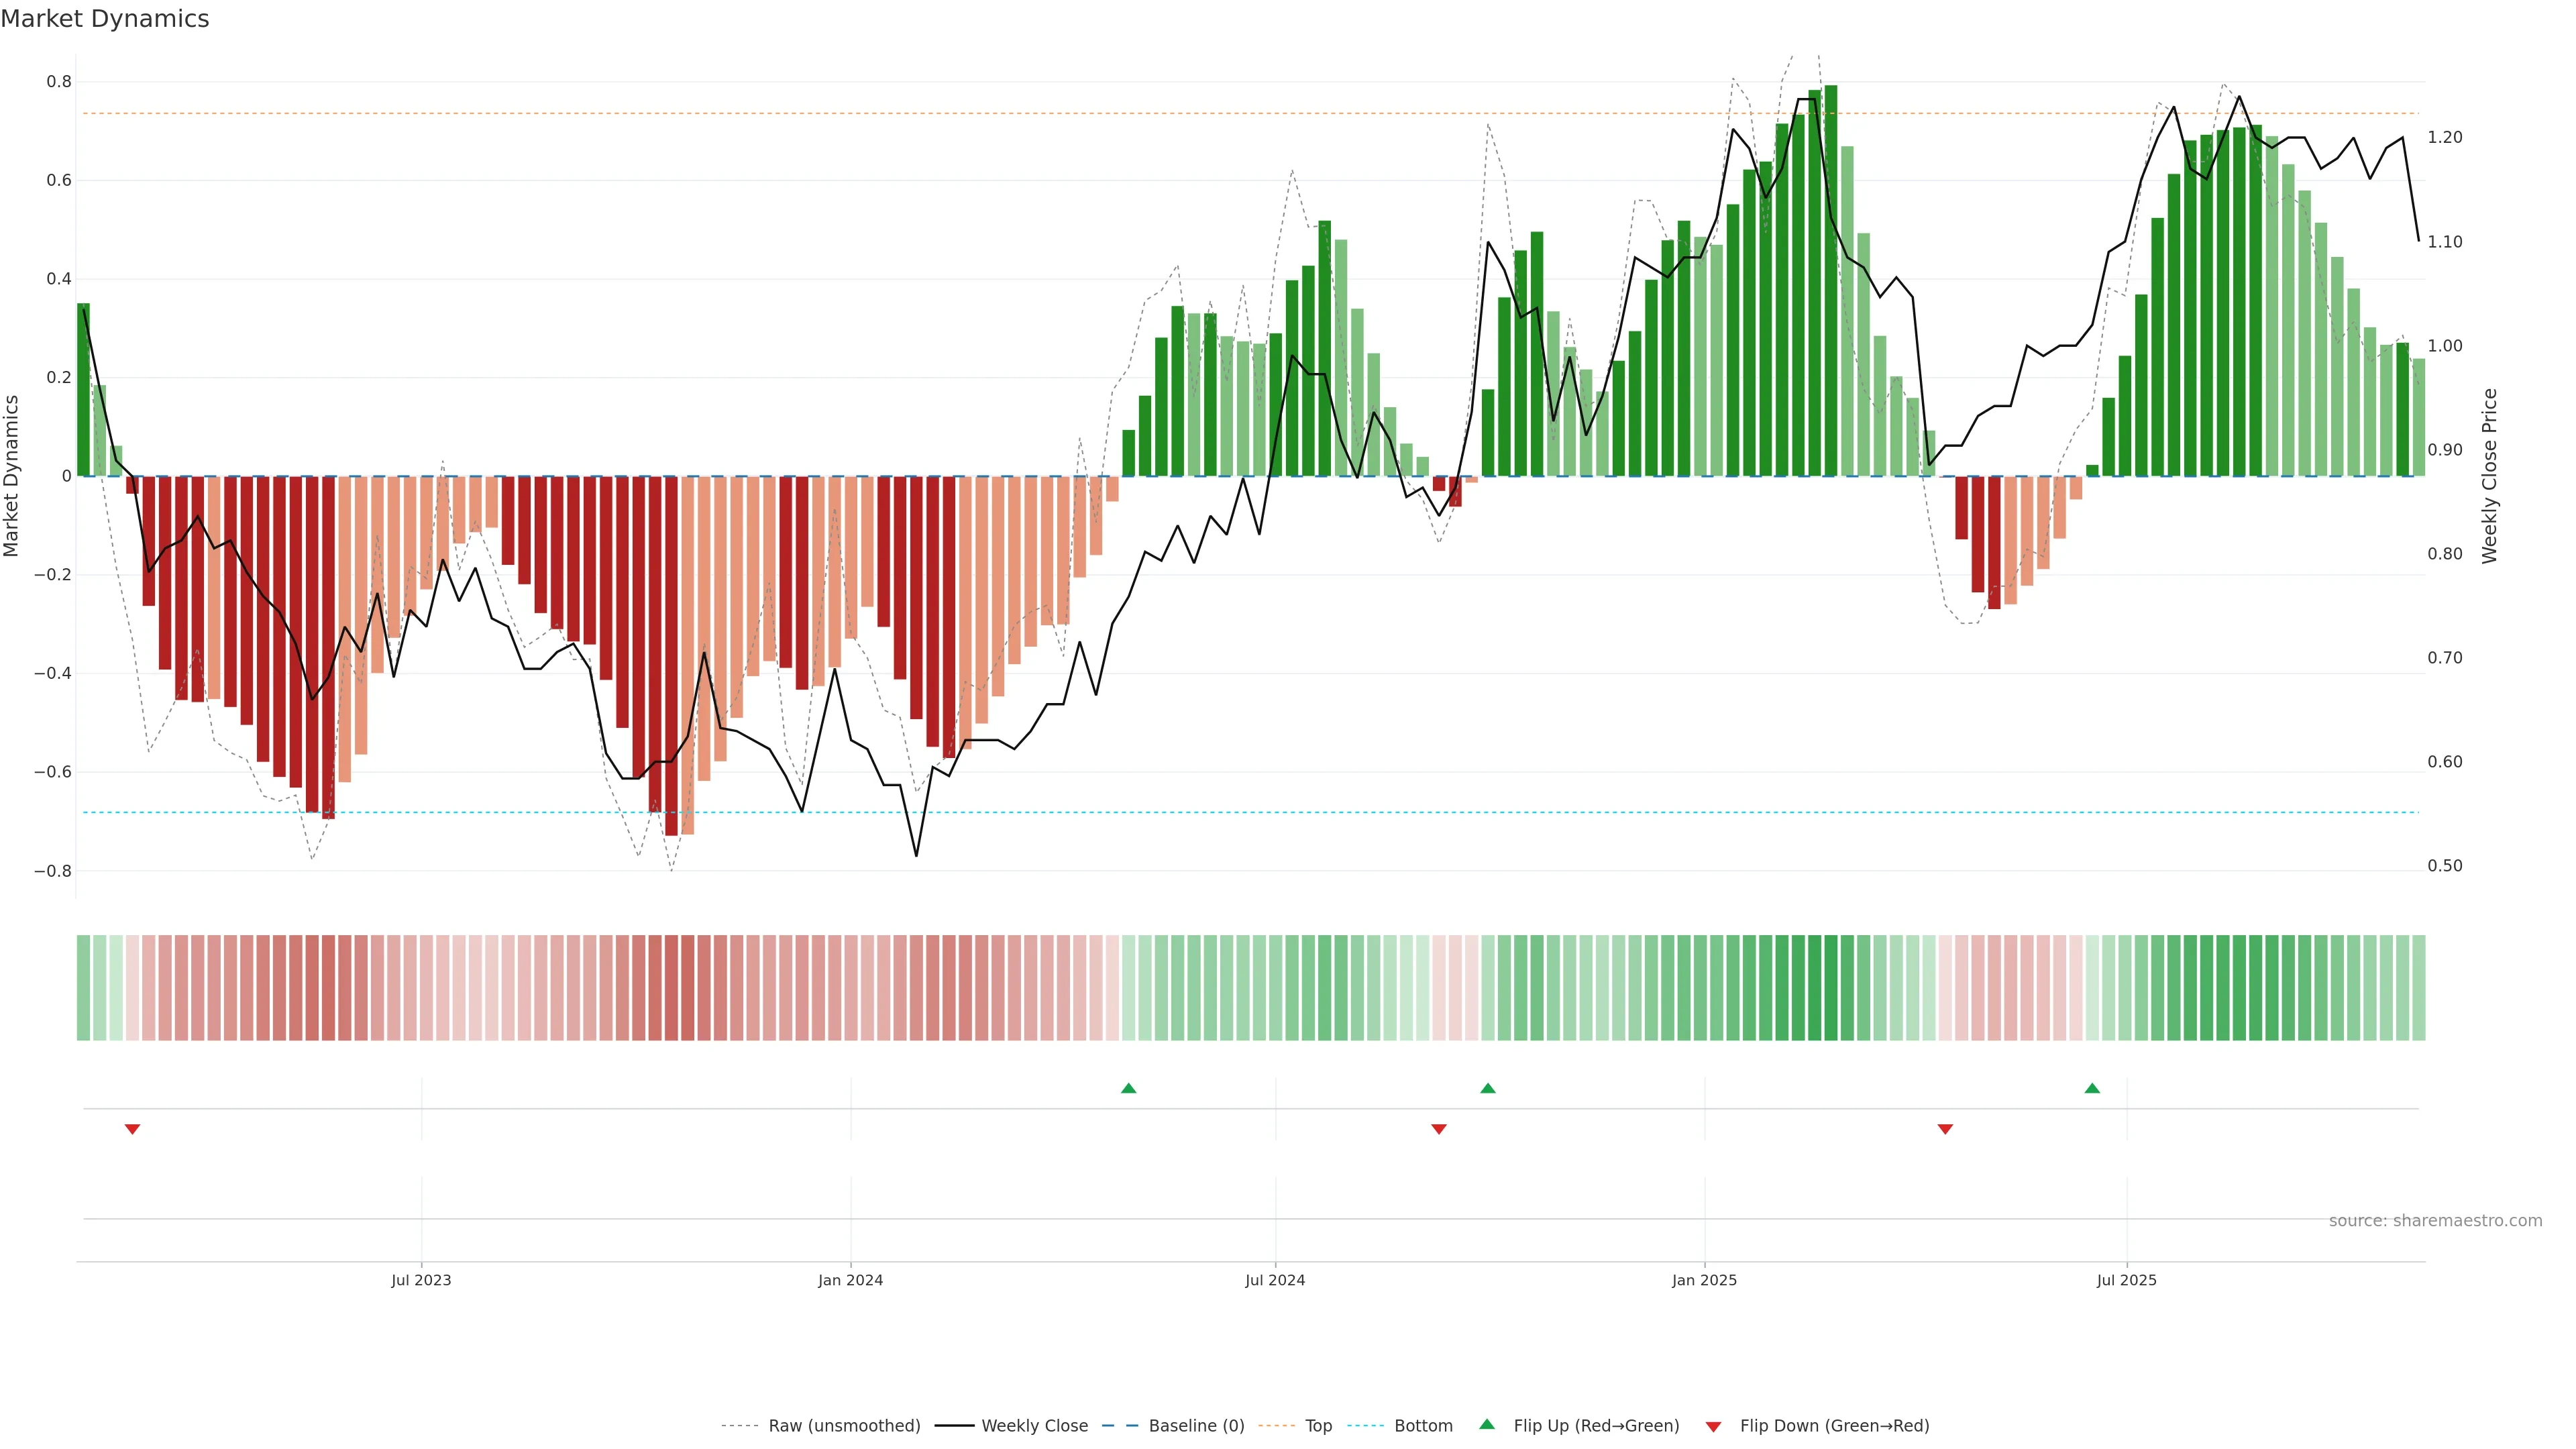Image resolution: width=2576 pixels, height=1449 pixels.
Task: Click the source: sharemaestro.com text
Action: [2435, 1220]
